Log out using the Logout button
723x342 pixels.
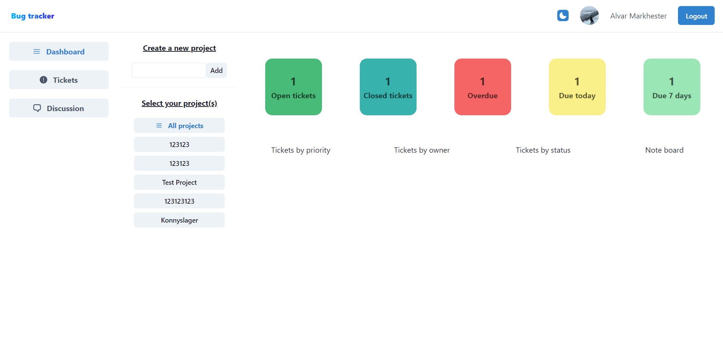tap(696, 15)
